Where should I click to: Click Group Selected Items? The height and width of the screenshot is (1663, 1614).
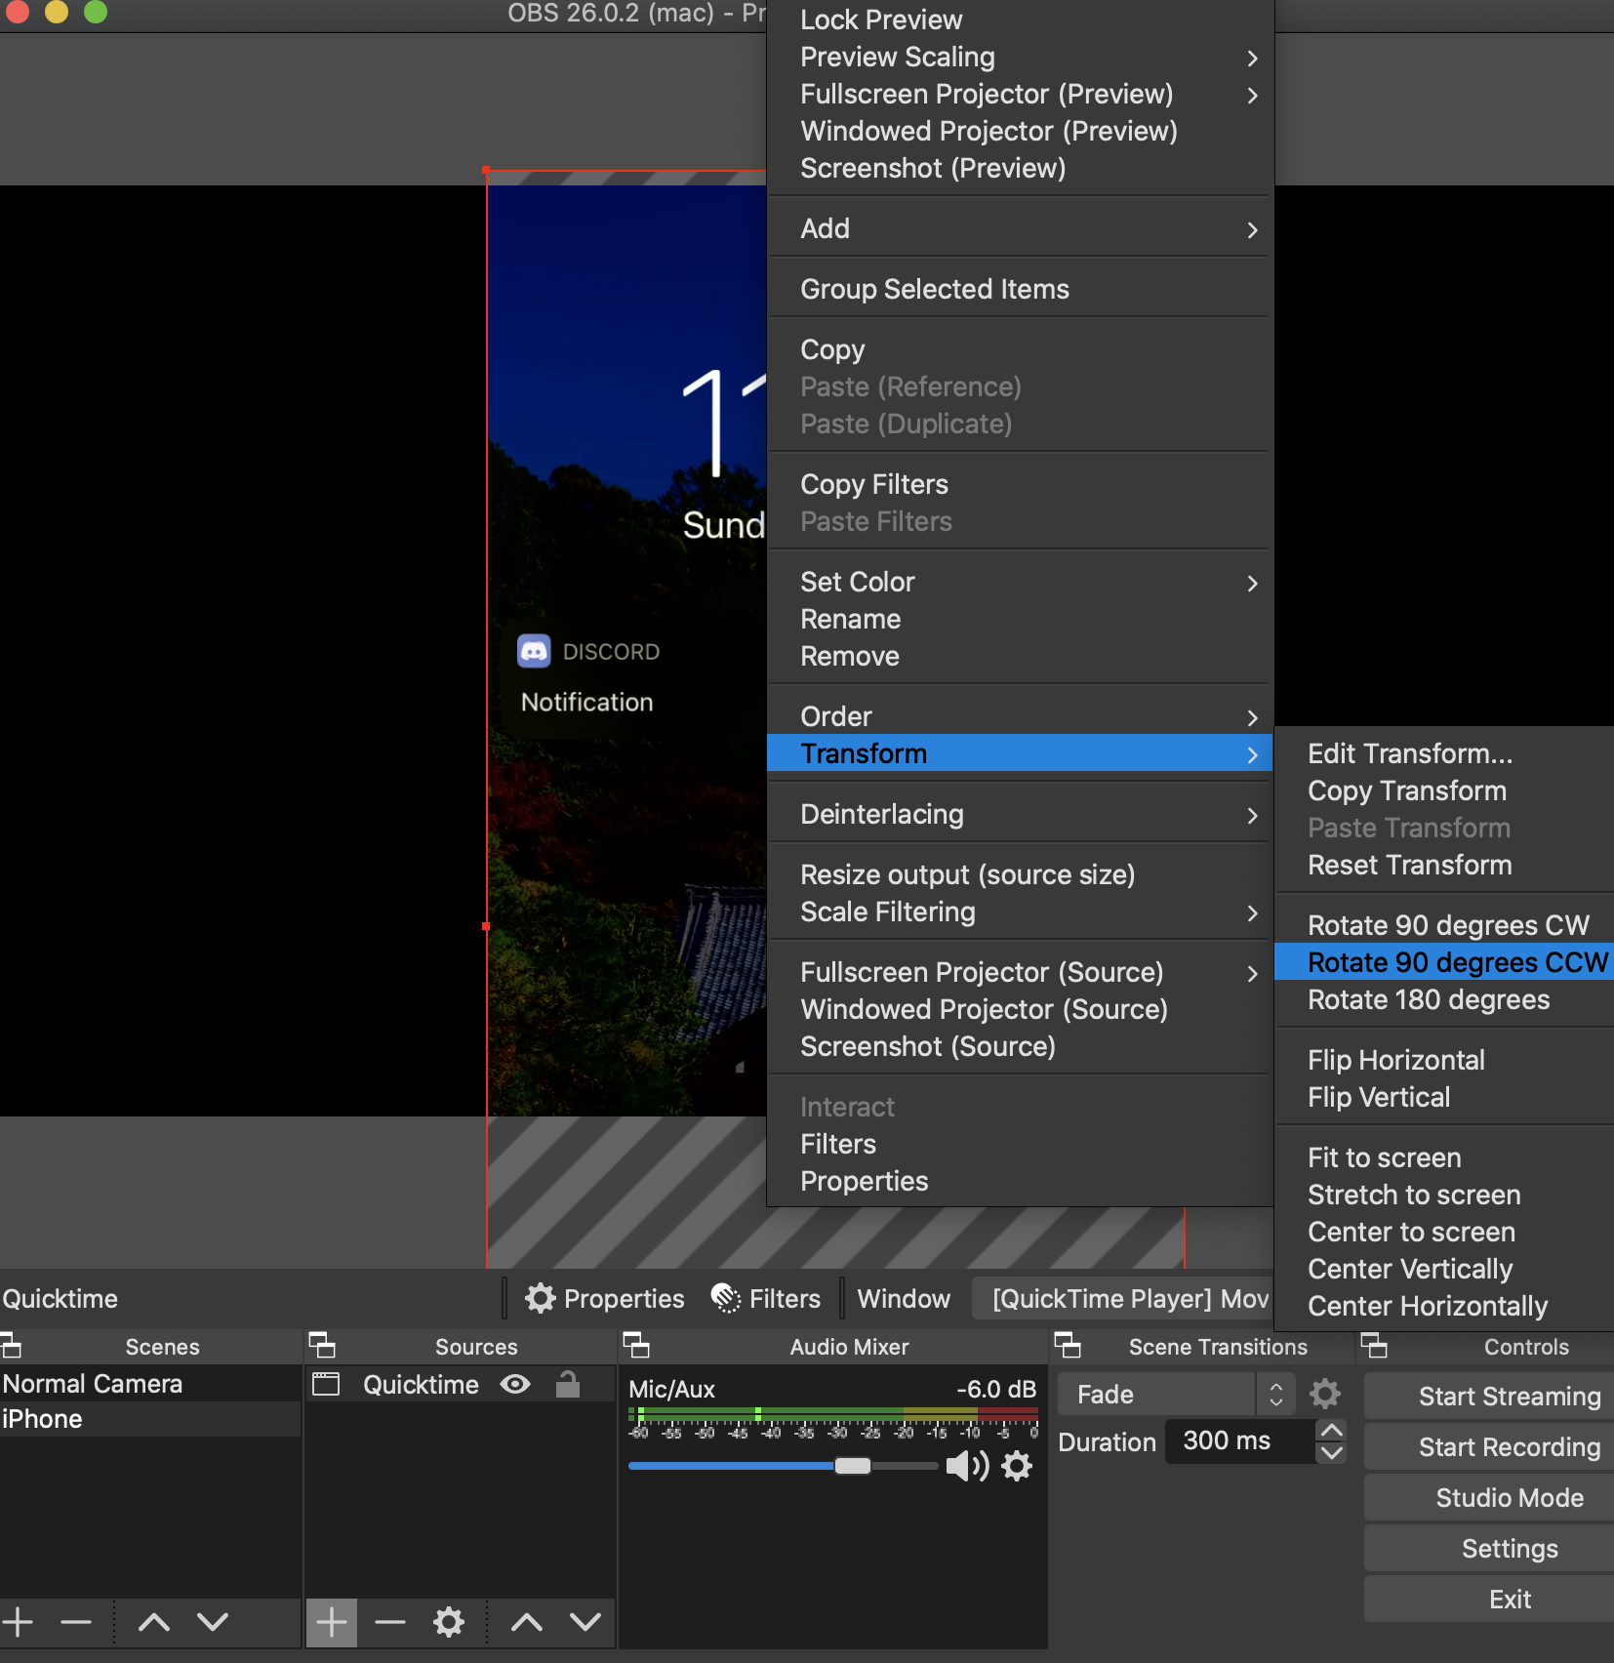1021,289
